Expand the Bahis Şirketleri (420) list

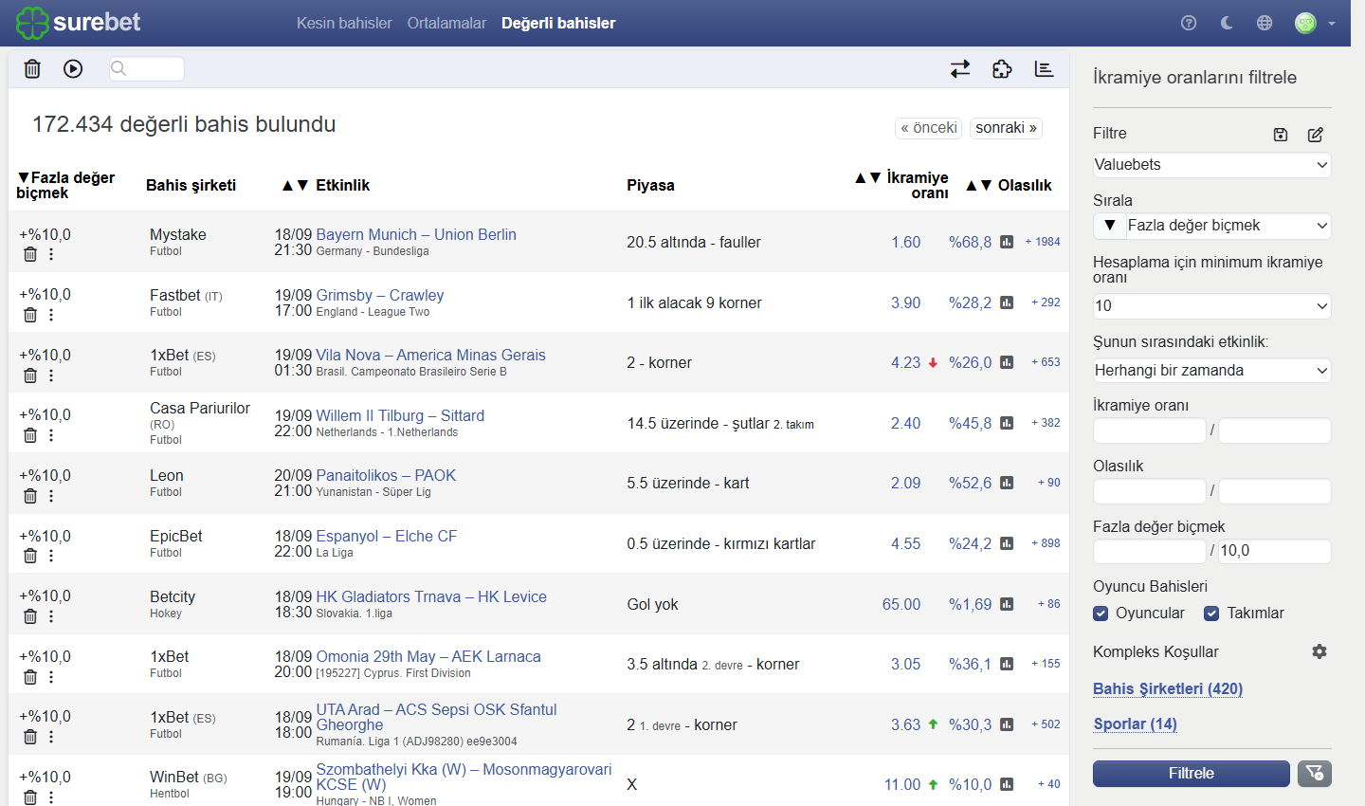pos(1168,689)
